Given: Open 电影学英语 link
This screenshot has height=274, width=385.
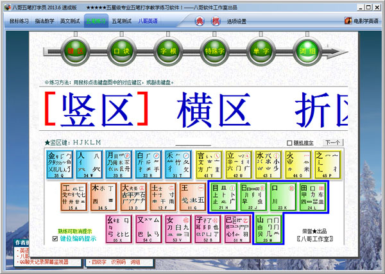Looking at the screenshot, I should click(361, 21).
